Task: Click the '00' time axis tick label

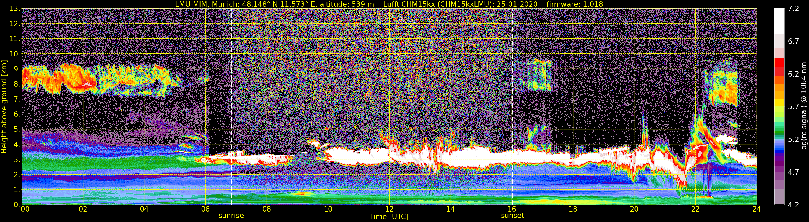Action: coord(25,209)
